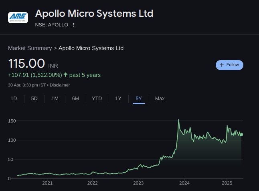259x191 pixels.
Task: Click the 2021 axis label
Action: coord(47,183)
